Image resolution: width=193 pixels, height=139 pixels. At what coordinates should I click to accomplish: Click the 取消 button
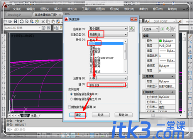[x=101, y=115]
